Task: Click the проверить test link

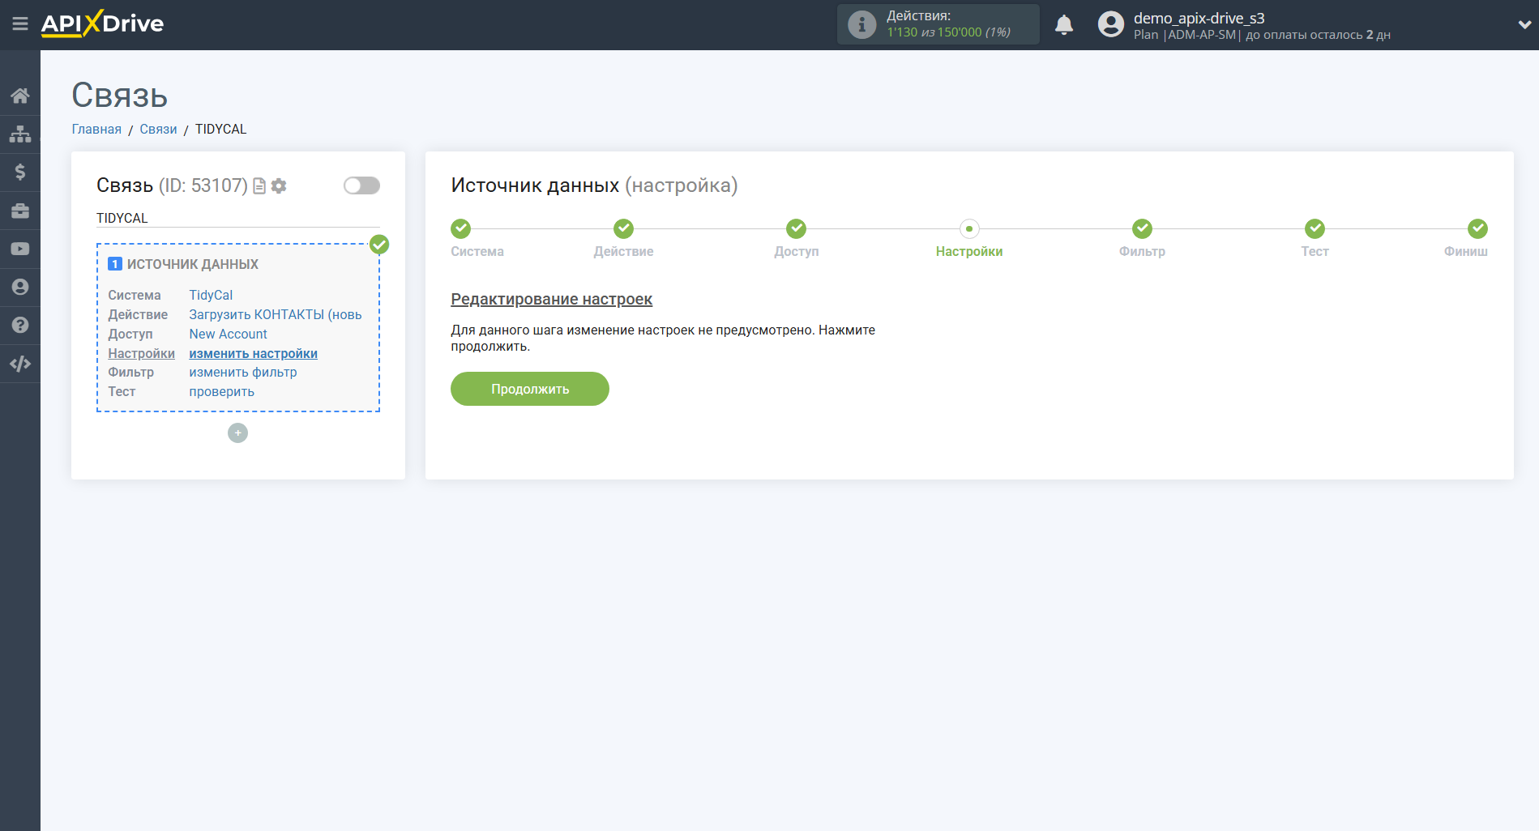Action: click(x=221, y=391)
